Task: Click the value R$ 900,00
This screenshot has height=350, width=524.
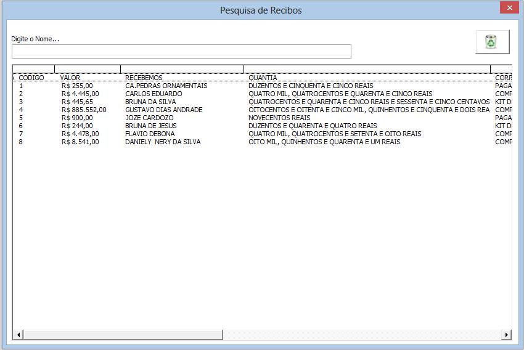Action: tap(77, 118)
